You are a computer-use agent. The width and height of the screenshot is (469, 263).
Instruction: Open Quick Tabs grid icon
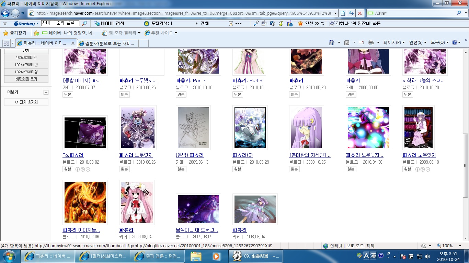(6, 43)
